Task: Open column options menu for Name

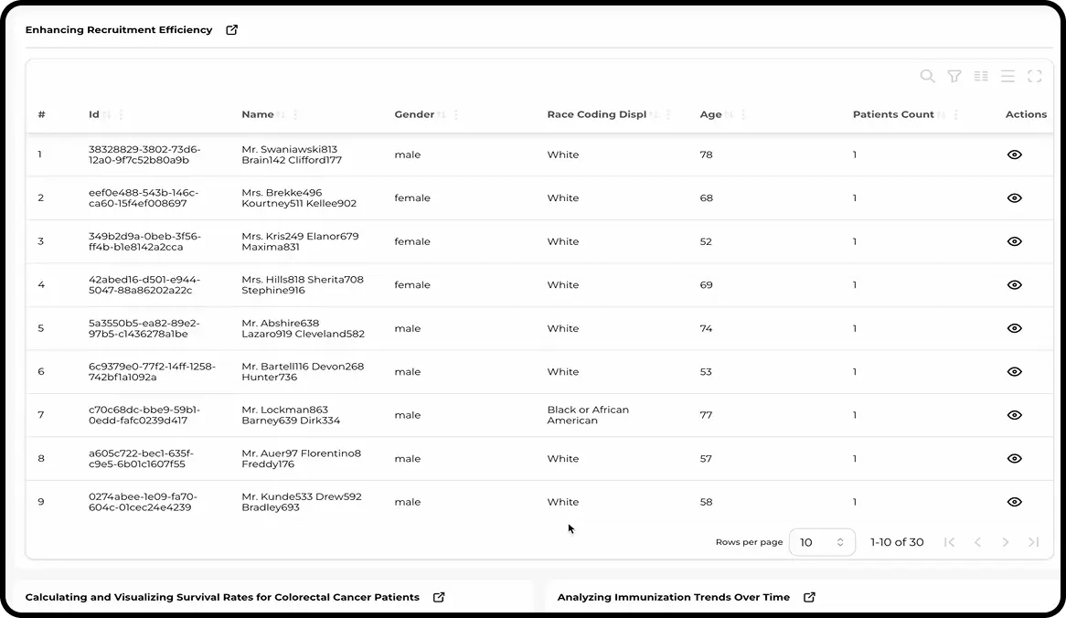Action: pos(295,115)
